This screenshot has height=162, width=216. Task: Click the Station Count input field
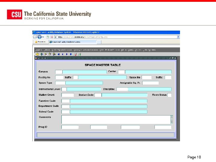tap(68, 95)
